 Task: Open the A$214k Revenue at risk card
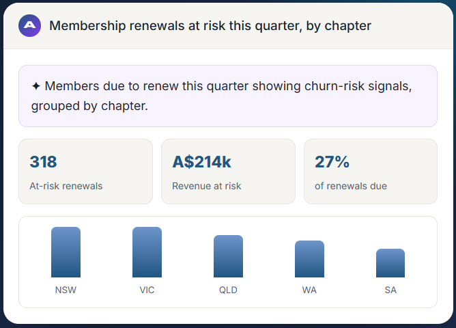coord(228,172)
